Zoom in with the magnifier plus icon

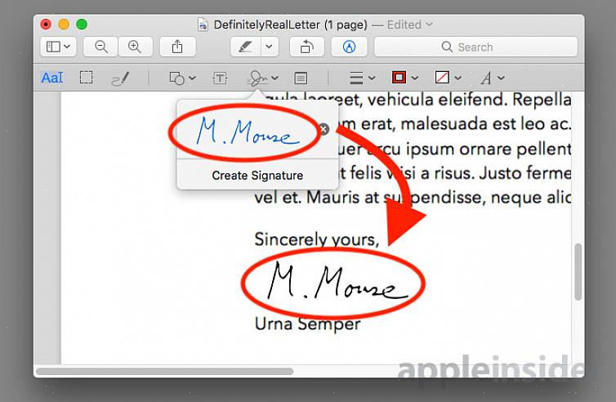tap(135, 47)
